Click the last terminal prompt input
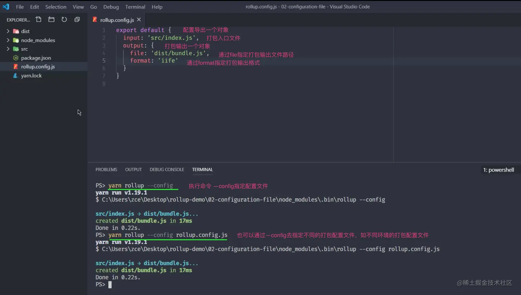This screenshot has height=295, width=521. [x=110, y=285]
